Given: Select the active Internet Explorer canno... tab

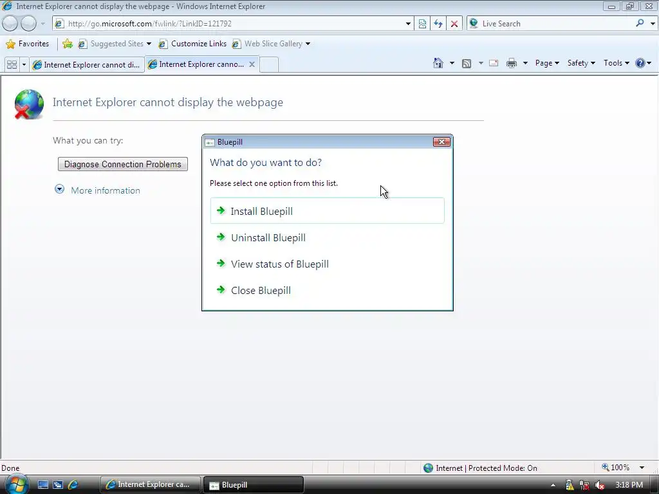Looking at the screenshot, I should tap(197, 64).
